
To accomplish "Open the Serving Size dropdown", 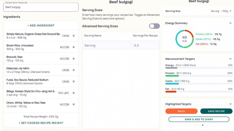I will (221, 11).
